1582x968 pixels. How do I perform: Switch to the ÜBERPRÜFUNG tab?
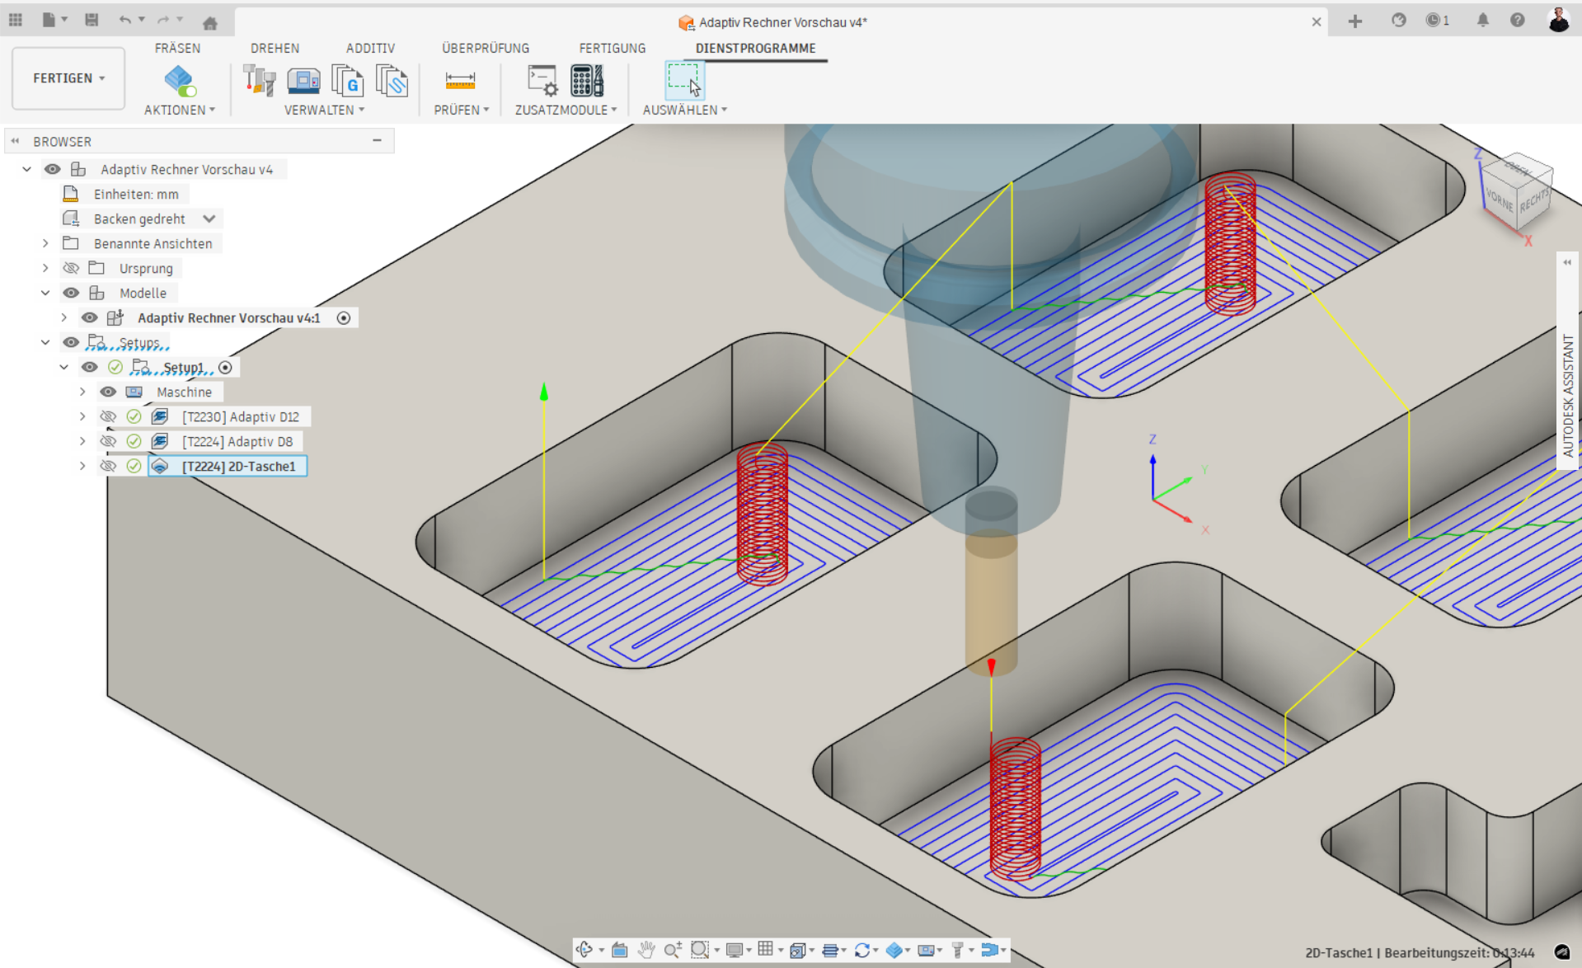486,48
